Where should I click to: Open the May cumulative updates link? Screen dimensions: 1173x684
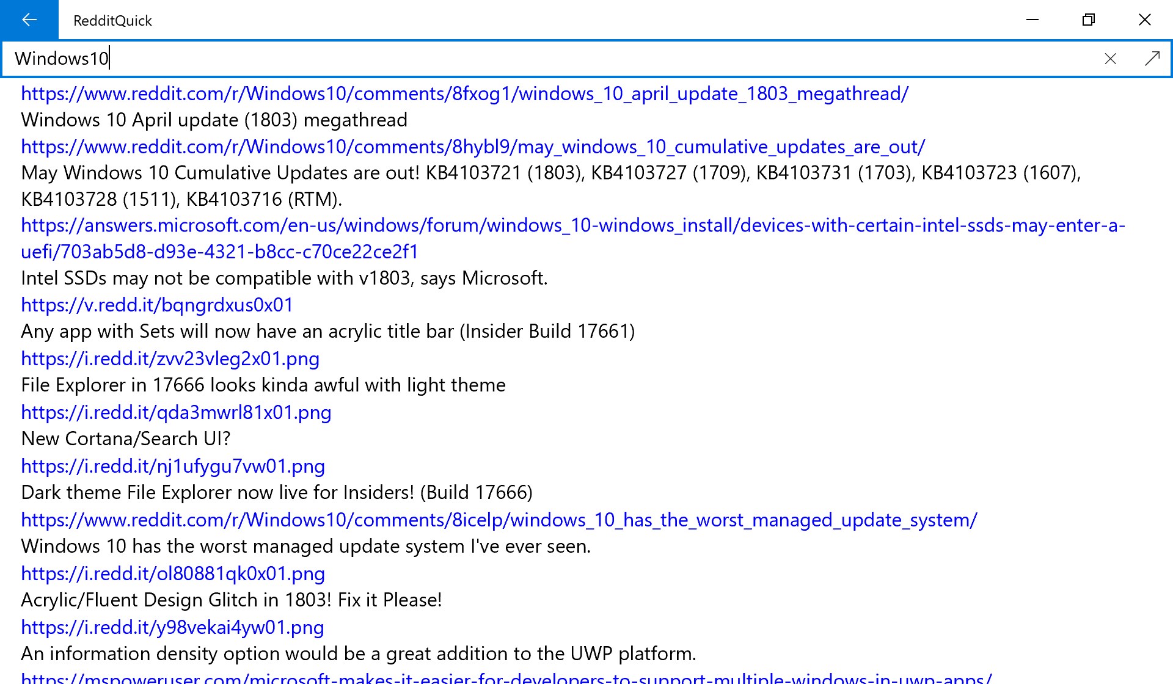(x=472, y=147)
